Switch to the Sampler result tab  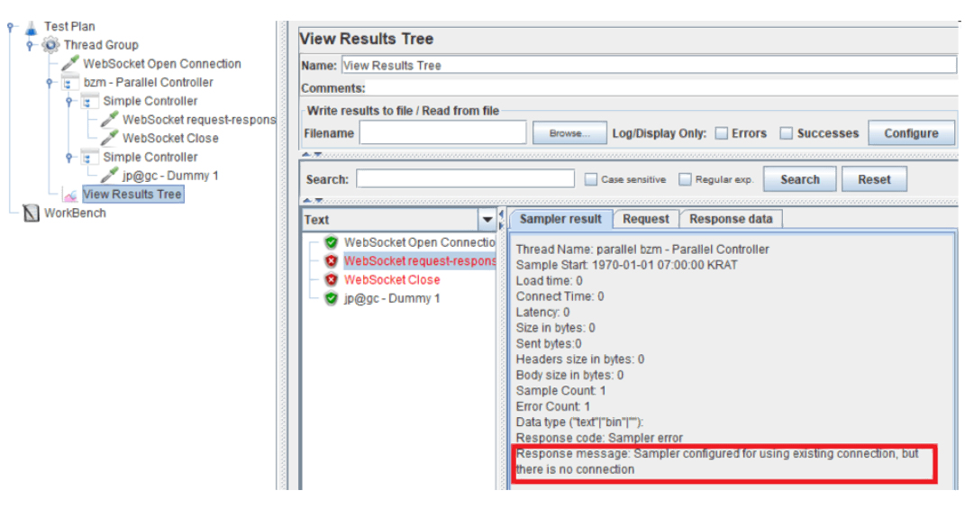point(560,219)
